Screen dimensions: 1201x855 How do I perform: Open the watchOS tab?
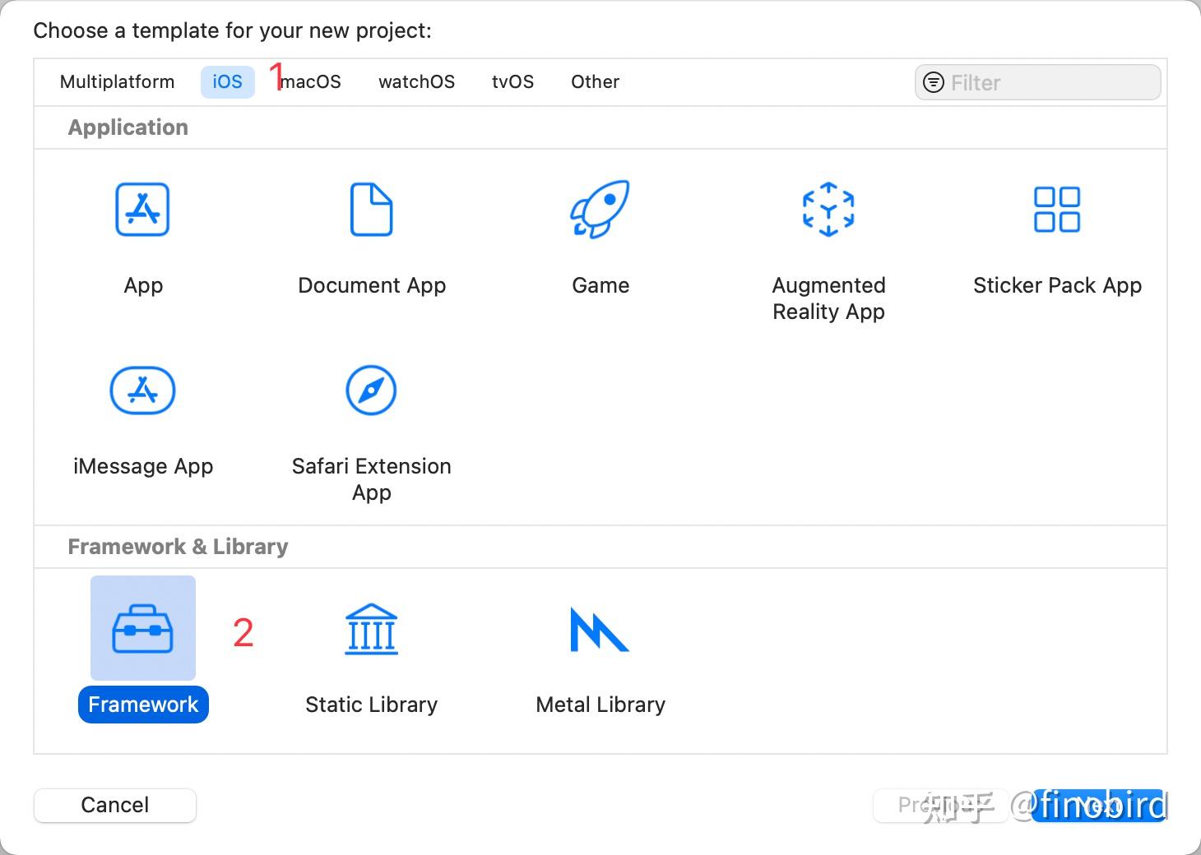point(416,82)
